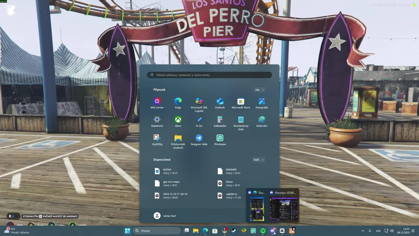419x236 pixels.
Task: Open File Explorer from the taskbar
Action: point(196,231)
